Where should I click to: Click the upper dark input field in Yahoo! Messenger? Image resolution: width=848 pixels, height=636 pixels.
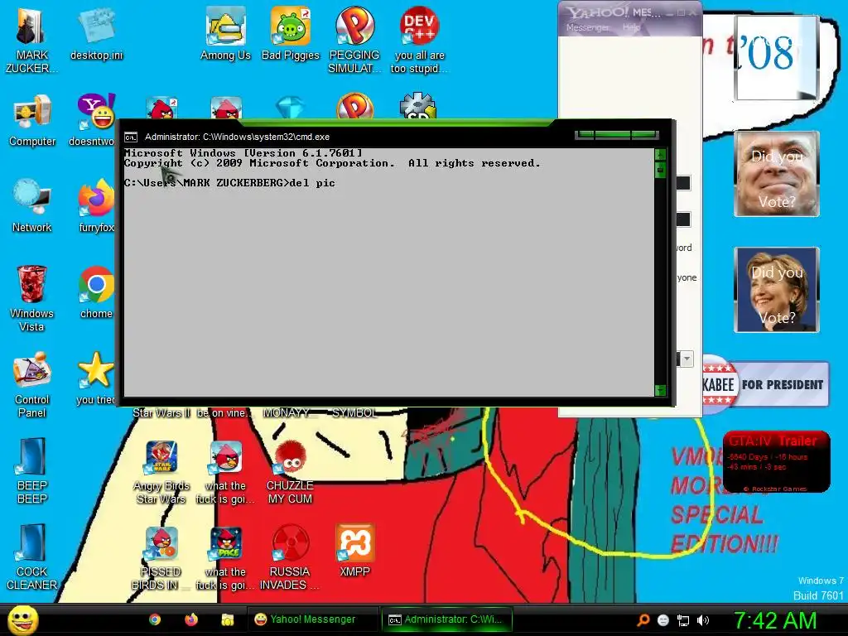(x=683, y=183)
